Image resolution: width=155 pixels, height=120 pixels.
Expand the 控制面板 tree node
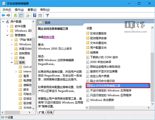[x=12, y=53]
